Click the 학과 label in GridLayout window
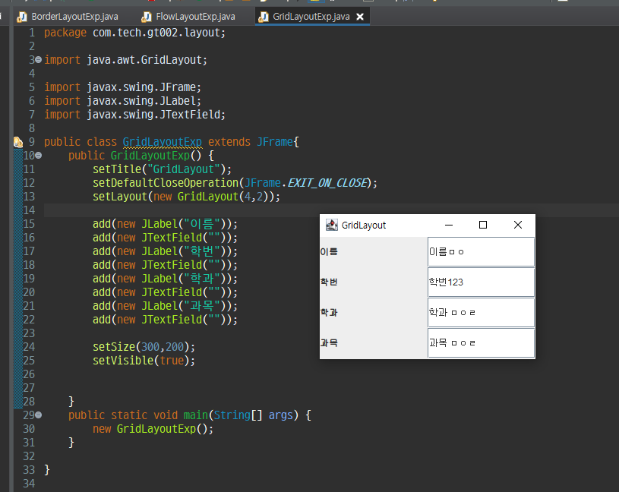 click(x=329, y=313)
